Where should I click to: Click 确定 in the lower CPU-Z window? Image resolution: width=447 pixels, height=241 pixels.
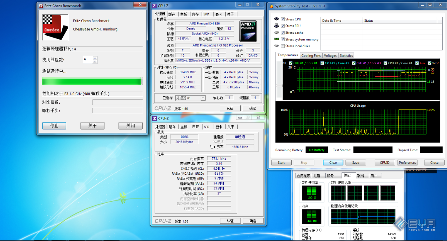253,221
